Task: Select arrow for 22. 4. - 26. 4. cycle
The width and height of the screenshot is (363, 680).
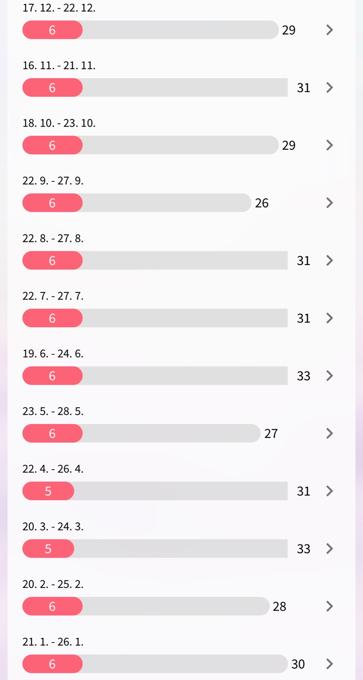Action: tap(329, 491)
